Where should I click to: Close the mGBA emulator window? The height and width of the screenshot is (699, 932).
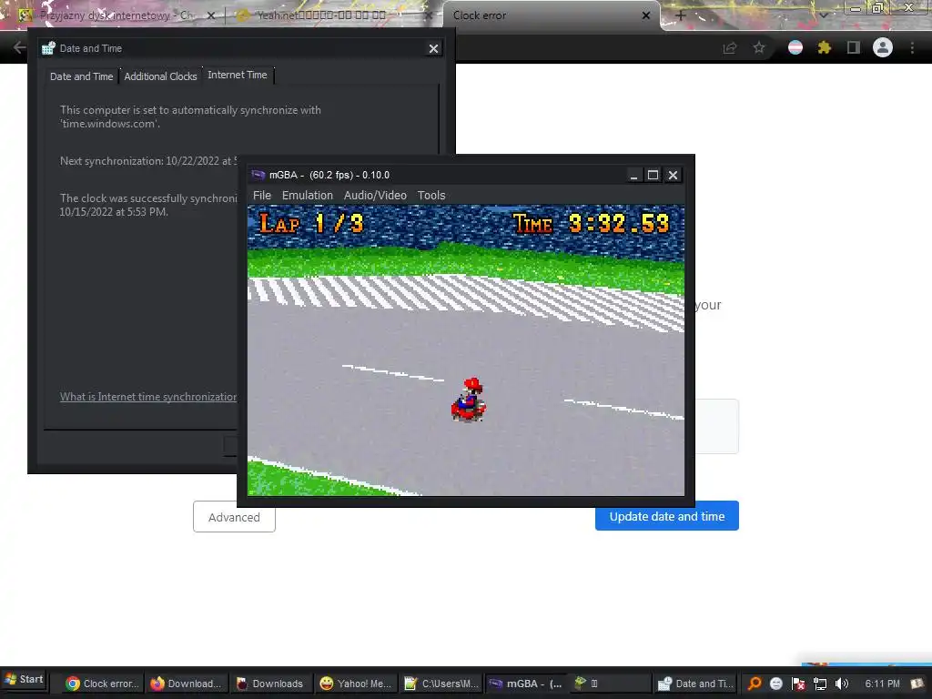pos(673,175)
